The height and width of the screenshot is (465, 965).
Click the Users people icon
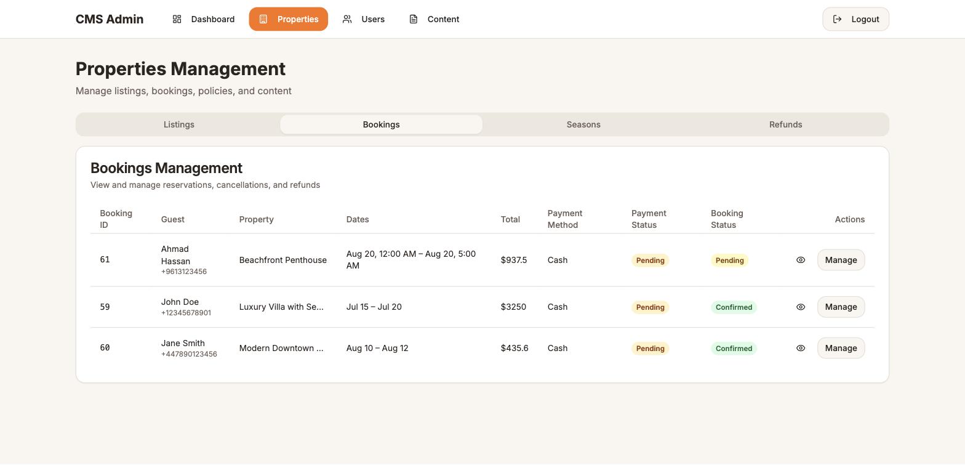coord(347,19)
